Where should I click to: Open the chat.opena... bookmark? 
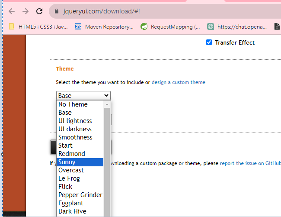tap(237, 27)
